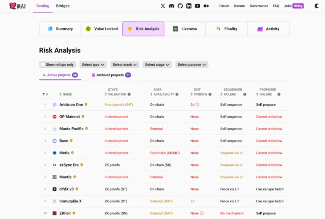Click Fraud proofs (INT) cell for Arbitrum One
This screenshot has height=219, width=325.
tap(119, 105)
